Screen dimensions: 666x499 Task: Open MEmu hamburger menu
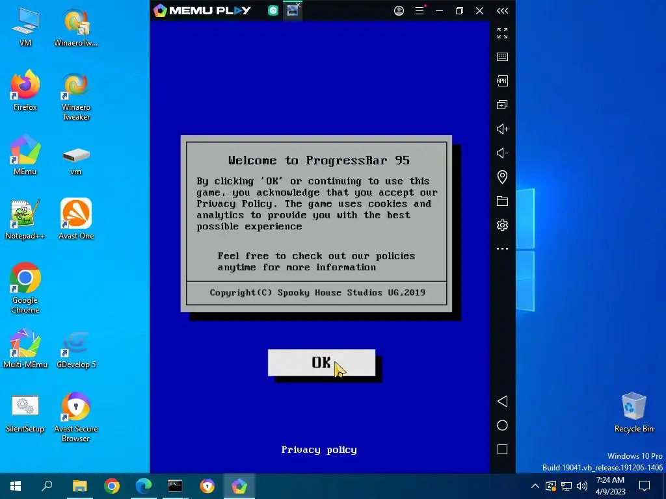pos(420,10)
